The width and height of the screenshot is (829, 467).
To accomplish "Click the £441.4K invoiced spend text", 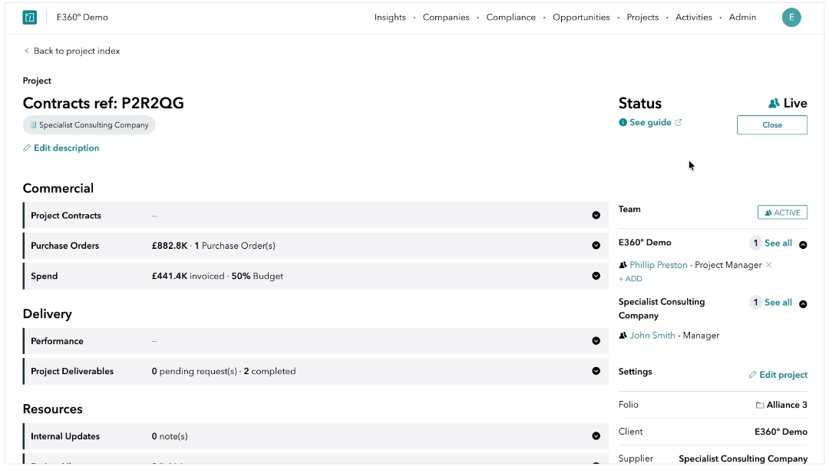I will tap(188, 276).
